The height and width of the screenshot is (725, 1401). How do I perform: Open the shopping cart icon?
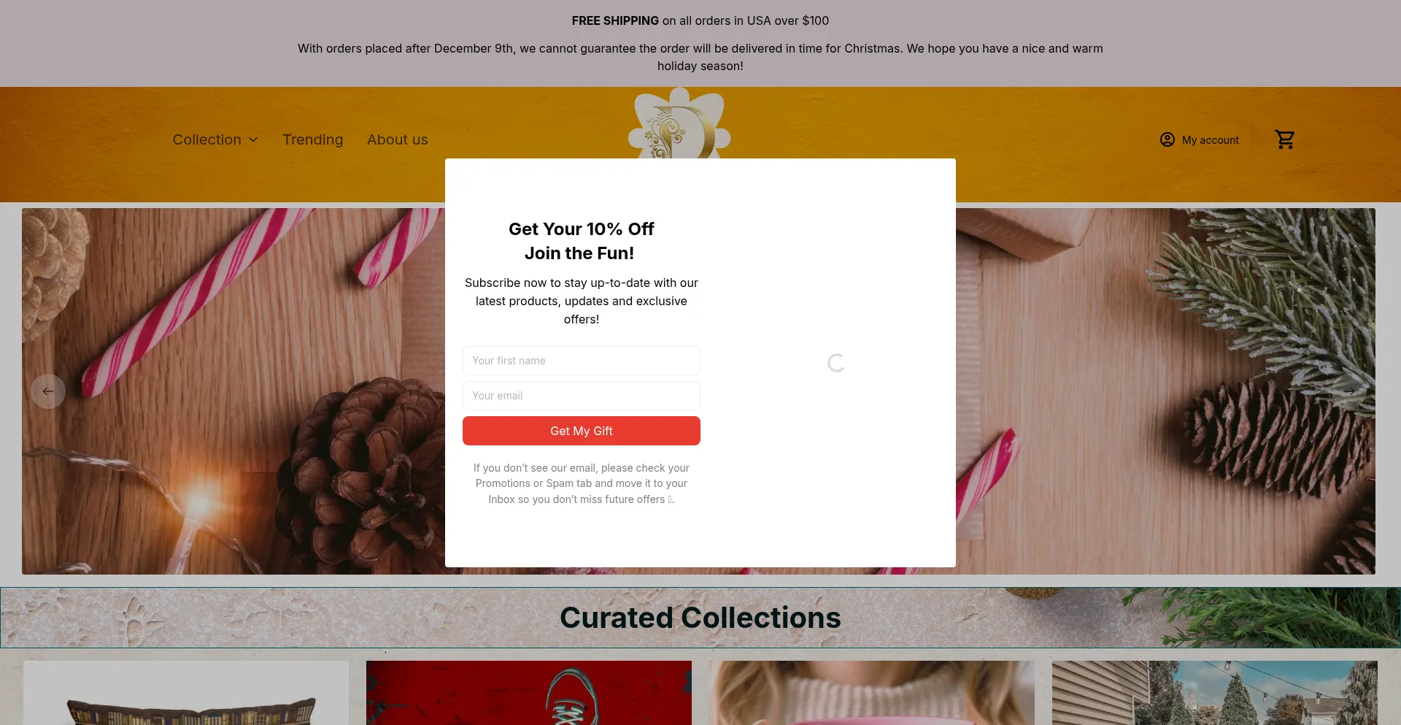(1284, 139)
